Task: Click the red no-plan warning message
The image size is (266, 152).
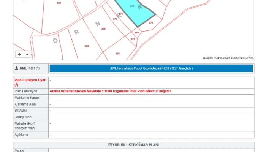Action: [111, 91]
